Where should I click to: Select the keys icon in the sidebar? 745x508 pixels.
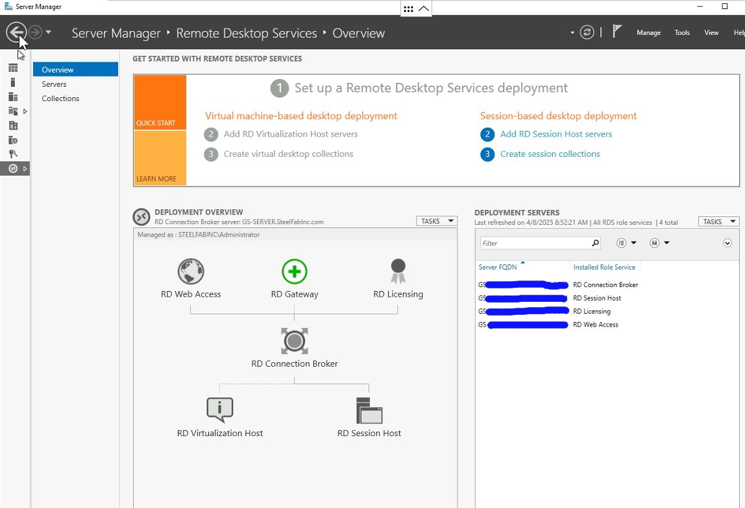tap(13, 154)
